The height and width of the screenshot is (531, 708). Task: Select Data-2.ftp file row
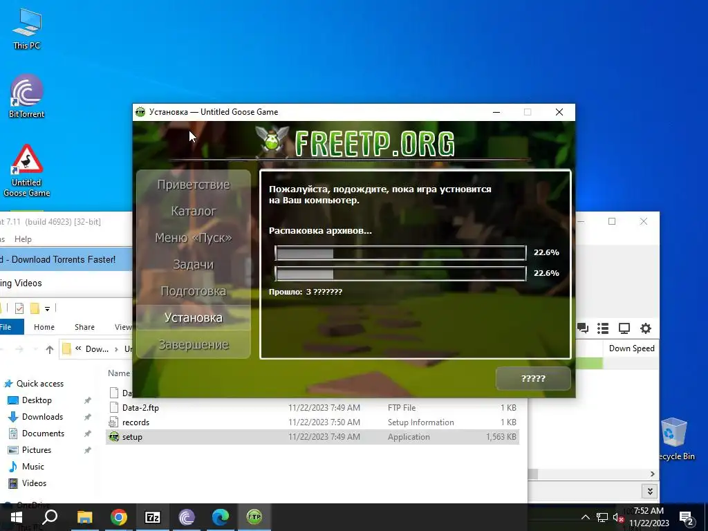[x=313, y=408]
